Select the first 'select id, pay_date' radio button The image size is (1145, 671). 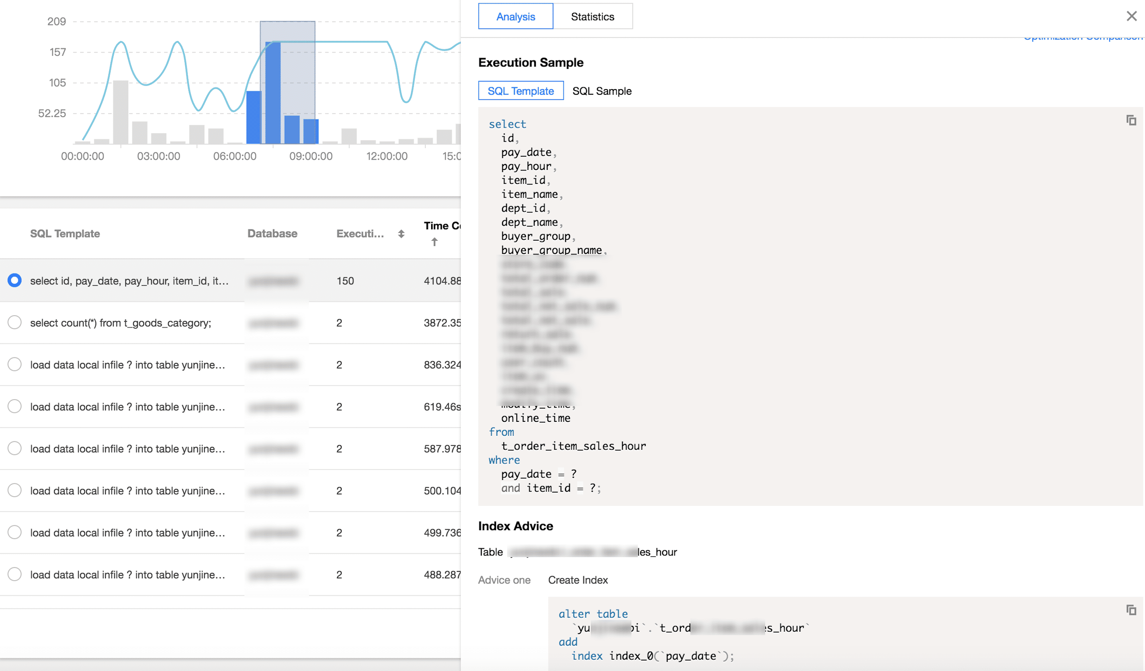click(15, 280)
